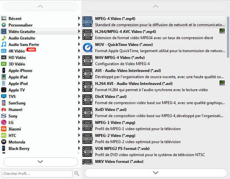230x179 pixels.
Task: Click NVIDIA badge on H.264/MPEG-4 AVC row
Action: click(222, 31)
